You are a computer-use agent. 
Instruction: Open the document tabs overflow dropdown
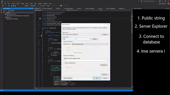pyautogui.click(x=132, y=8)
